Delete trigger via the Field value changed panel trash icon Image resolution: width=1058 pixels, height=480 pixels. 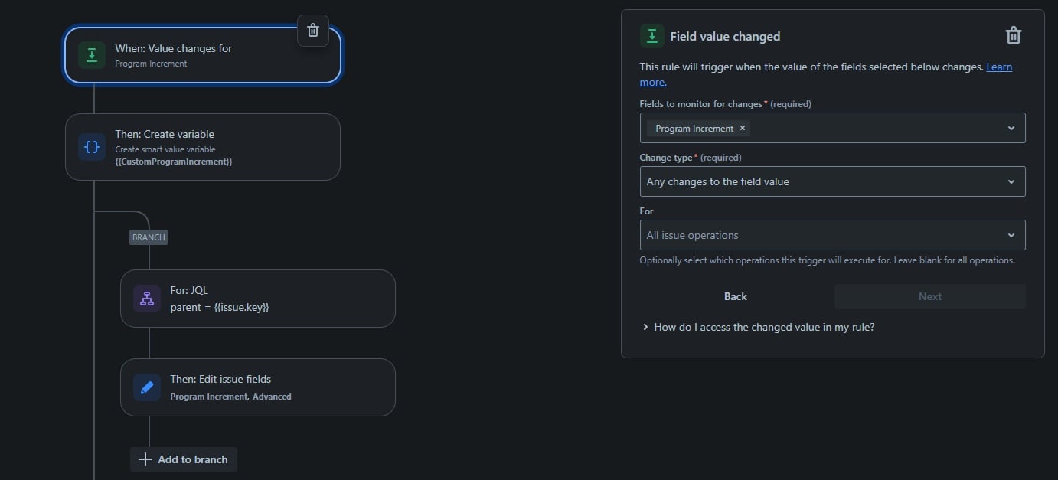pos(1013,35)
